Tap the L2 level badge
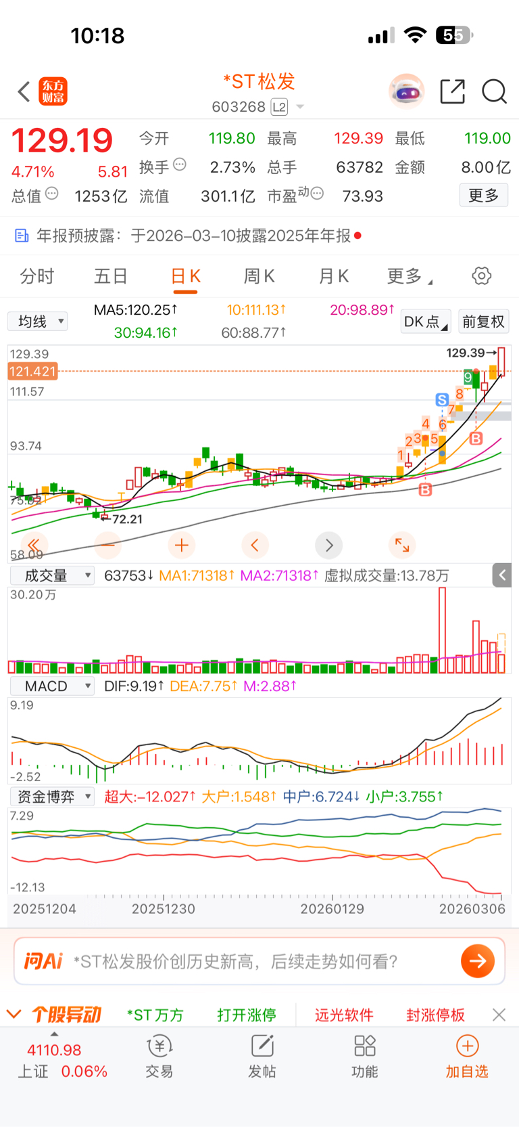519x1127 pixels. point(279,107)
